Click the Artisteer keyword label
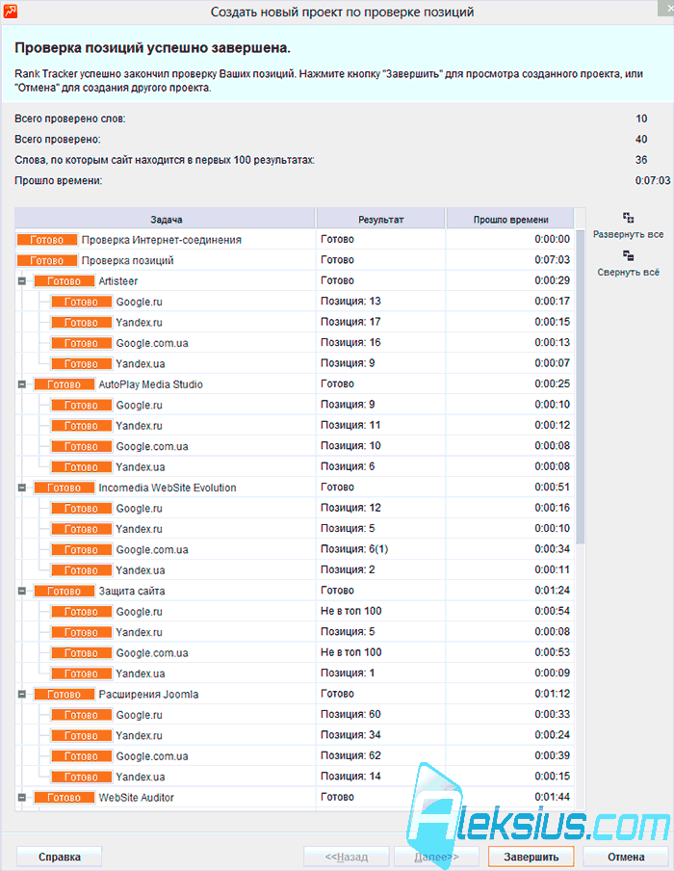This screenshot has width=674, height=871. [x=117, y=281]
